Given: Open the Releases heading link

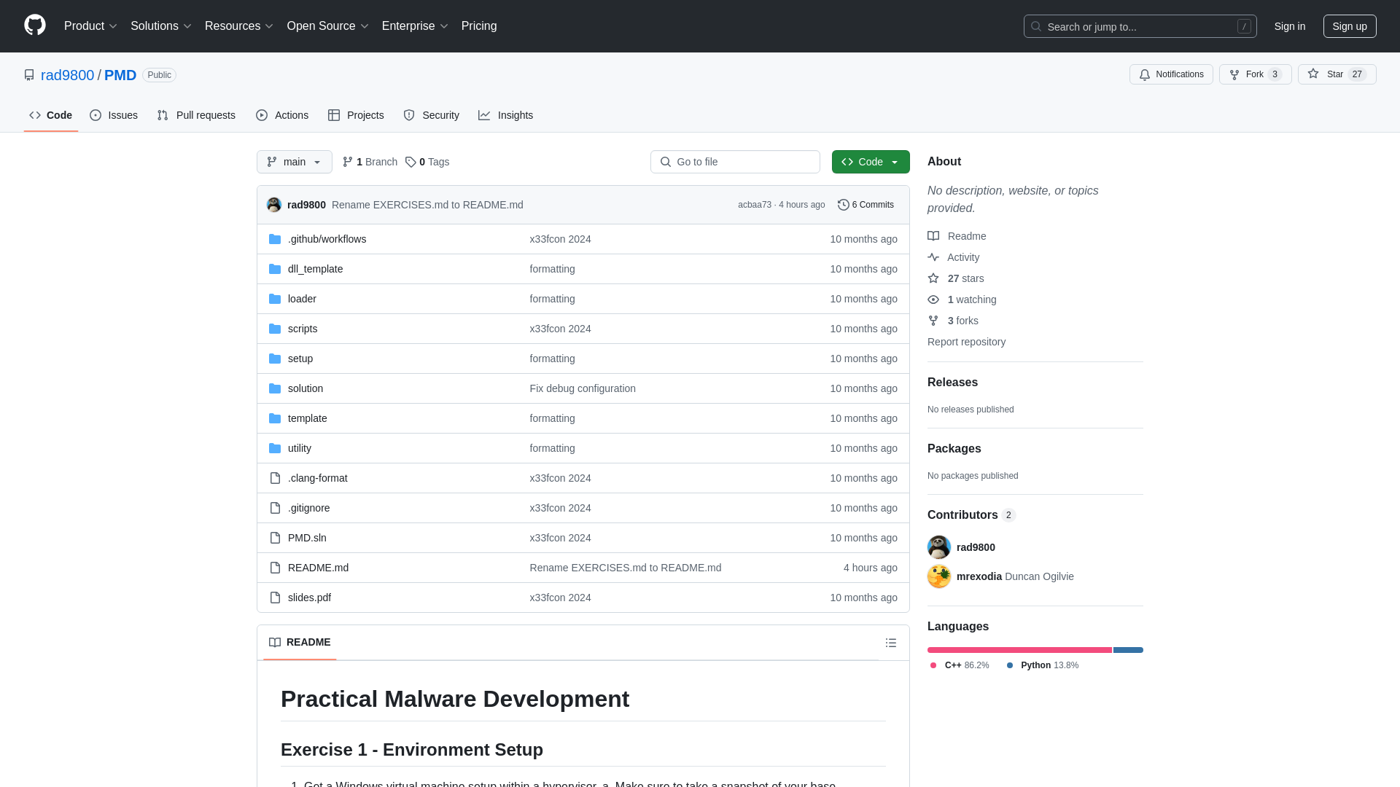Looking at the screenshot, I should pyautogui.click(x=952, y=383).
